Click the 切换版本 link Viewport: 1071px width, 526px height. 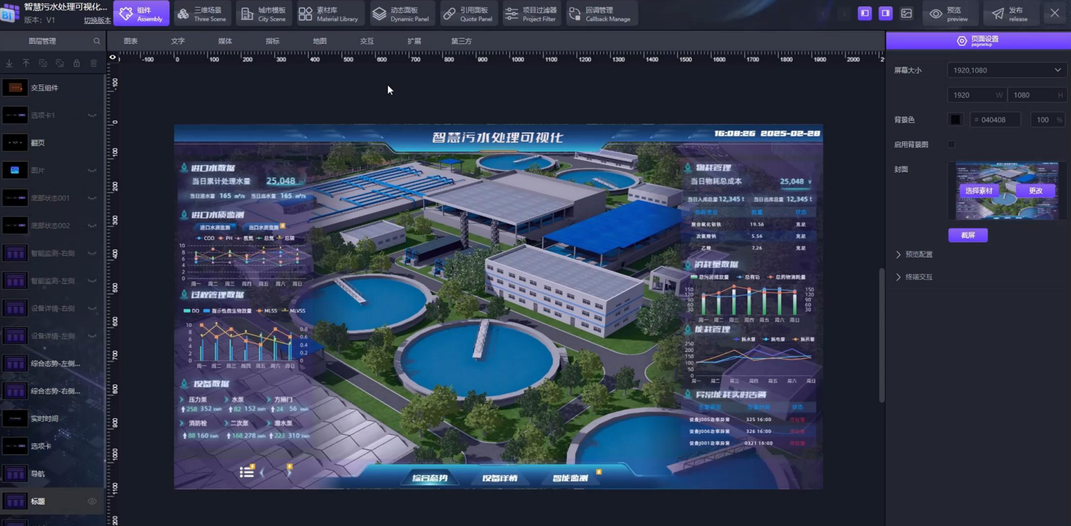pyautogui.click(x=97, y=20)
